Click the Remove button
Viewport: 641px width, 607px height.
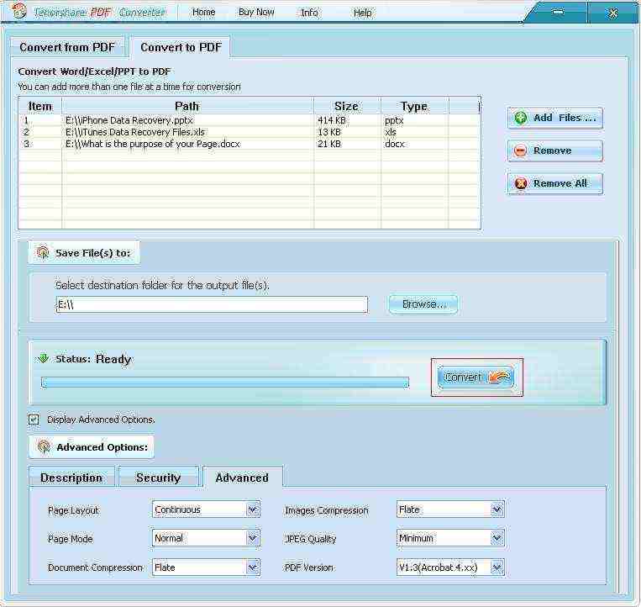coord(555,150)
